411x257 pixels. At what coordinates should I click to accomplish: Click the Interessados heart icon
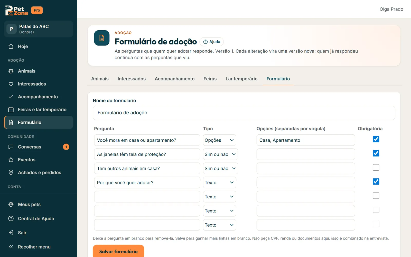11,84
